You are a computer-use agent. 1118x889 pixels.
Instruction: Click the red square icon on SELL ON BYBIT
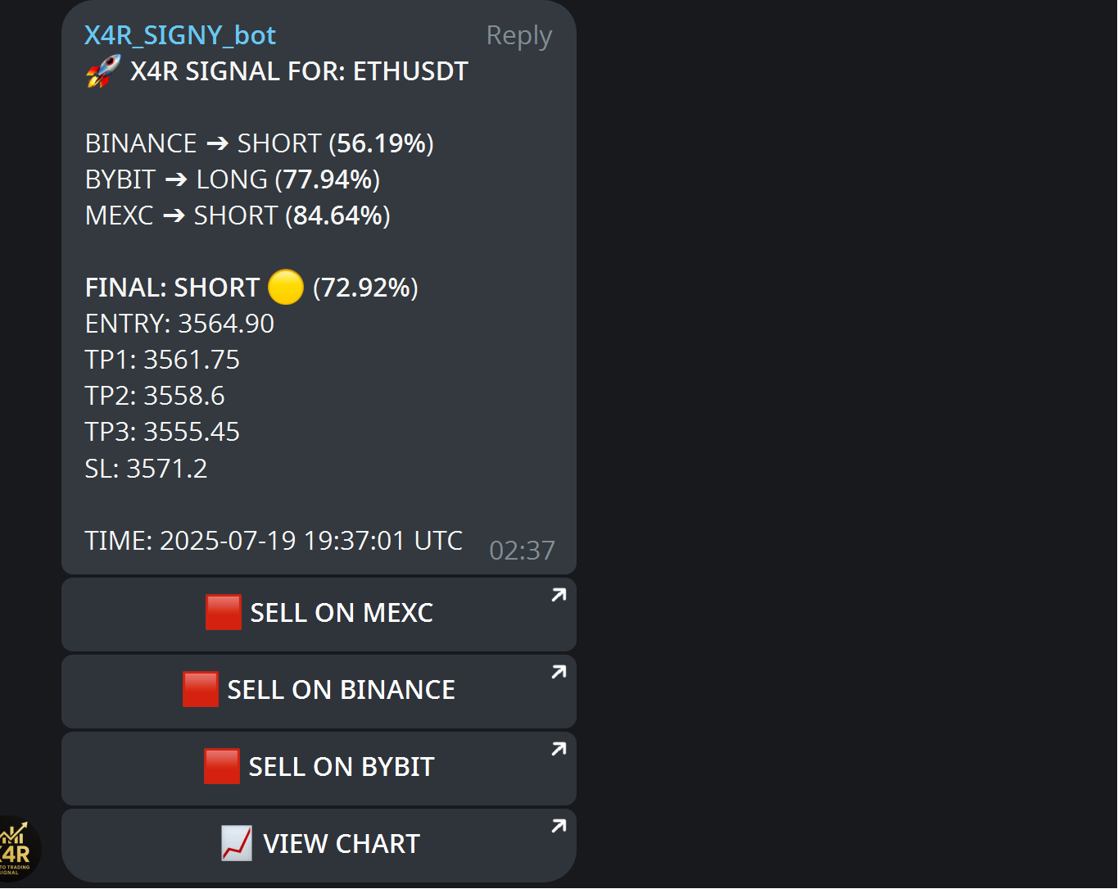223,766
